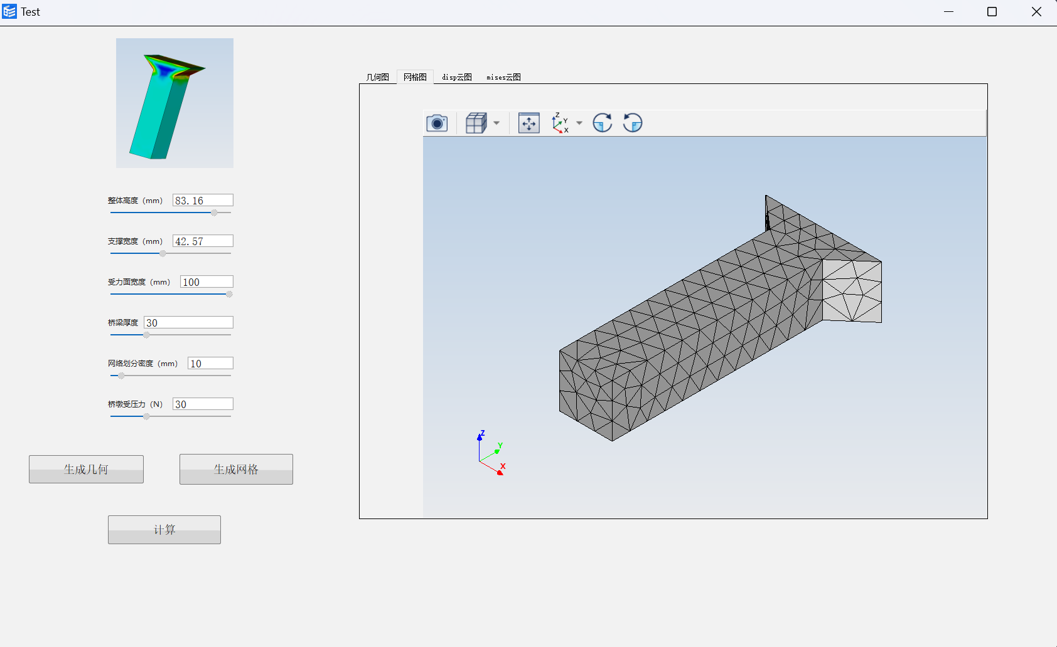
Task: Expand the axis orientation dropdown arrow
Action: [579, 123]
